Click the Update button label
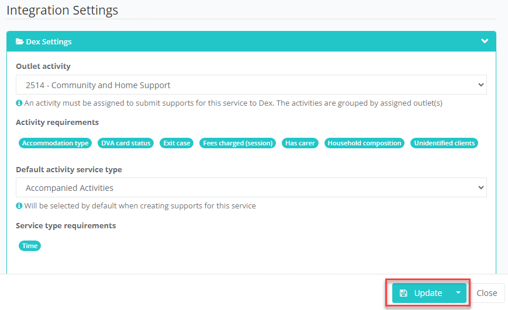Image resolution: width=508 pixels, height=310 pixels. pyautogui.click(x=428, y=293)
